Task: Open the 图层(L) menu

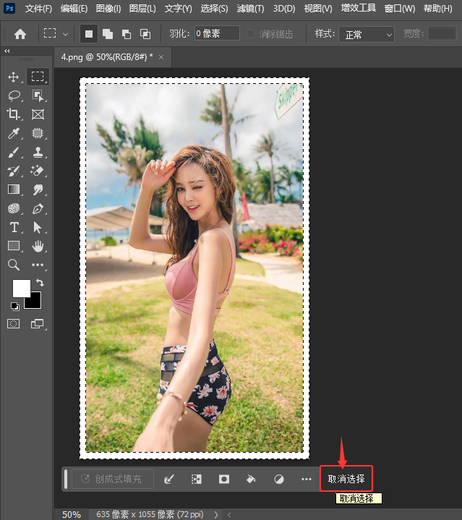Action: point(142,8)
